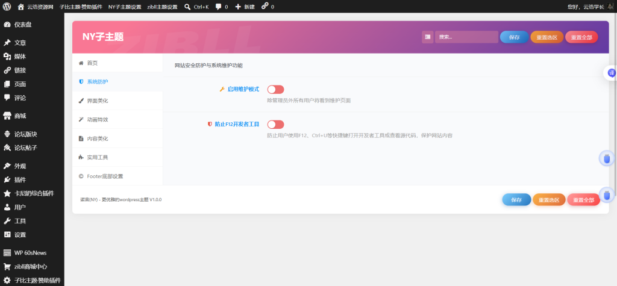Click the bottom 重置选区 button

pos(549,200)
